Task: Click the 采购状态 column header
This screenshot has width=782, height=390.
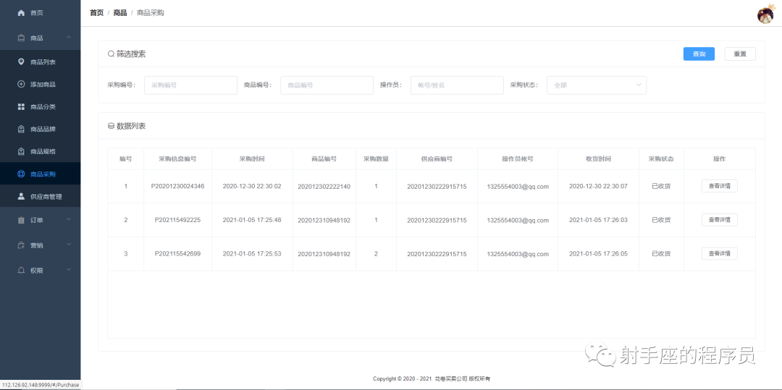Action: click(661, 159)
